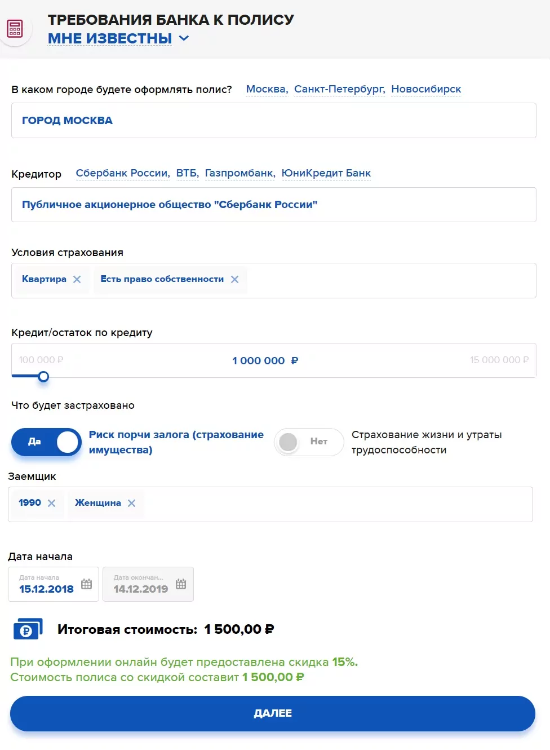Image resolution: width=550 pixels, height=750 pixels.
Task: Select Санкт-Петербург quick city link
Action: point(339,89)
